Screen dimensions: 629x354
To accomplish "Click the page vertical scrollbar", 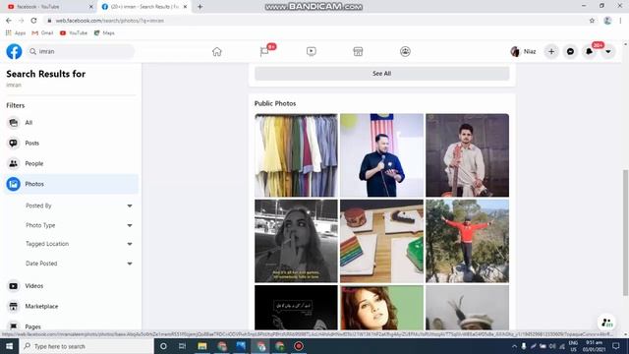I will point(625,233).
